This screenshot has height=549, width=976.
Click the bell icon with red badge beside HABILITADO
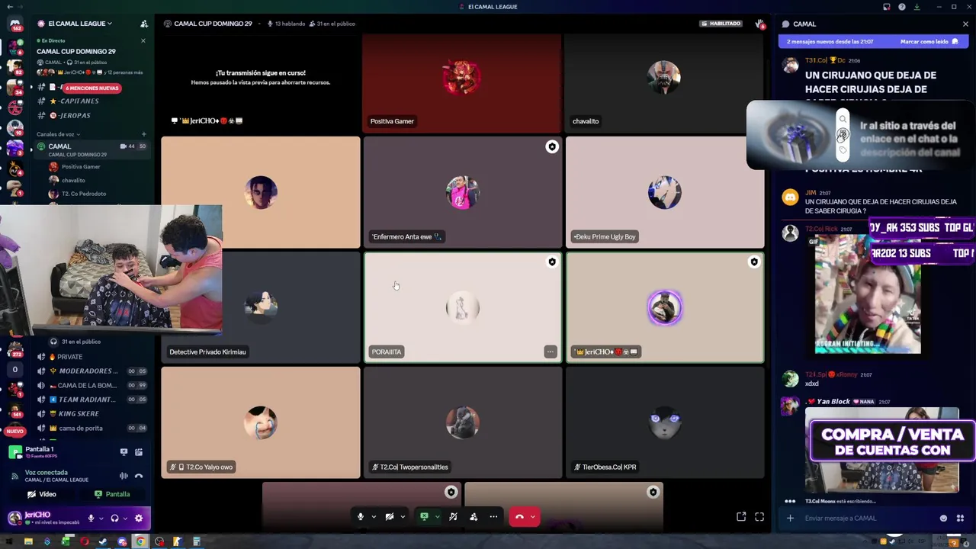[x=759, y=24]
